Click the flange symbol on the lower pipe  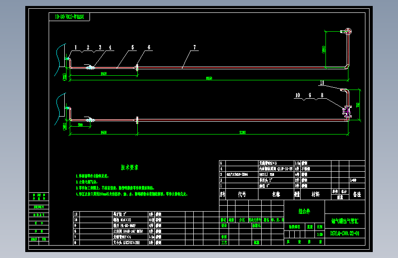click(137, 120)
